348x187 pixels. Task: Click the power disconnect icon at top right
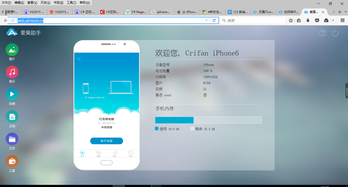[335, 33]
